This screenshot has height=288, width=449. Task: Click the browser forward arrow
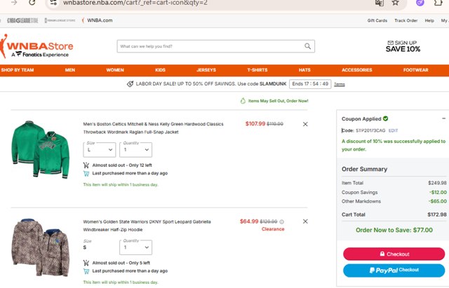(14, 2)
